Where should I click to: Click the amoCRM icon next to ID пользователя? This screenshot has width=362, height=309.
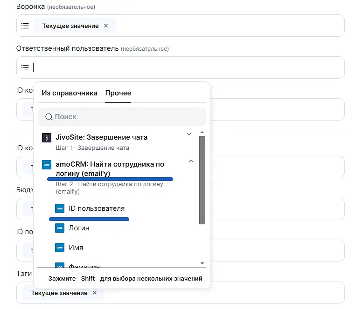pos(59,208)
